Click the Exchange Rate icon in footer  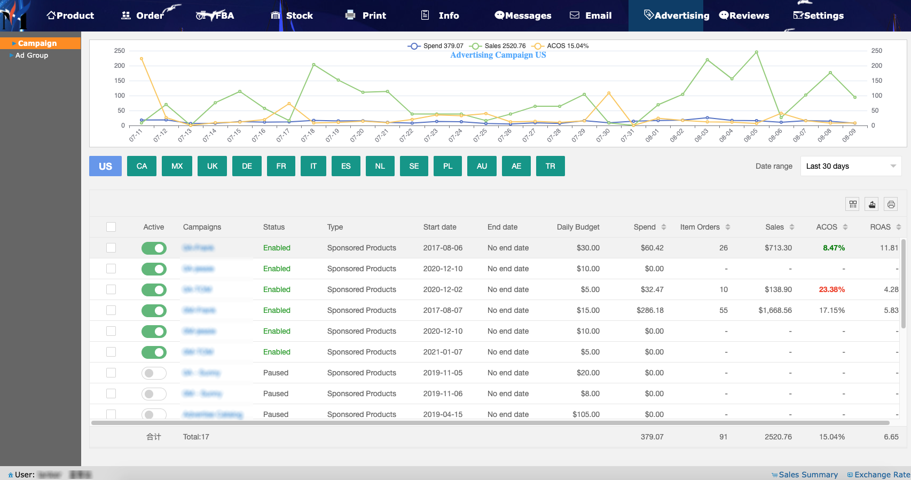pos(850,475)
